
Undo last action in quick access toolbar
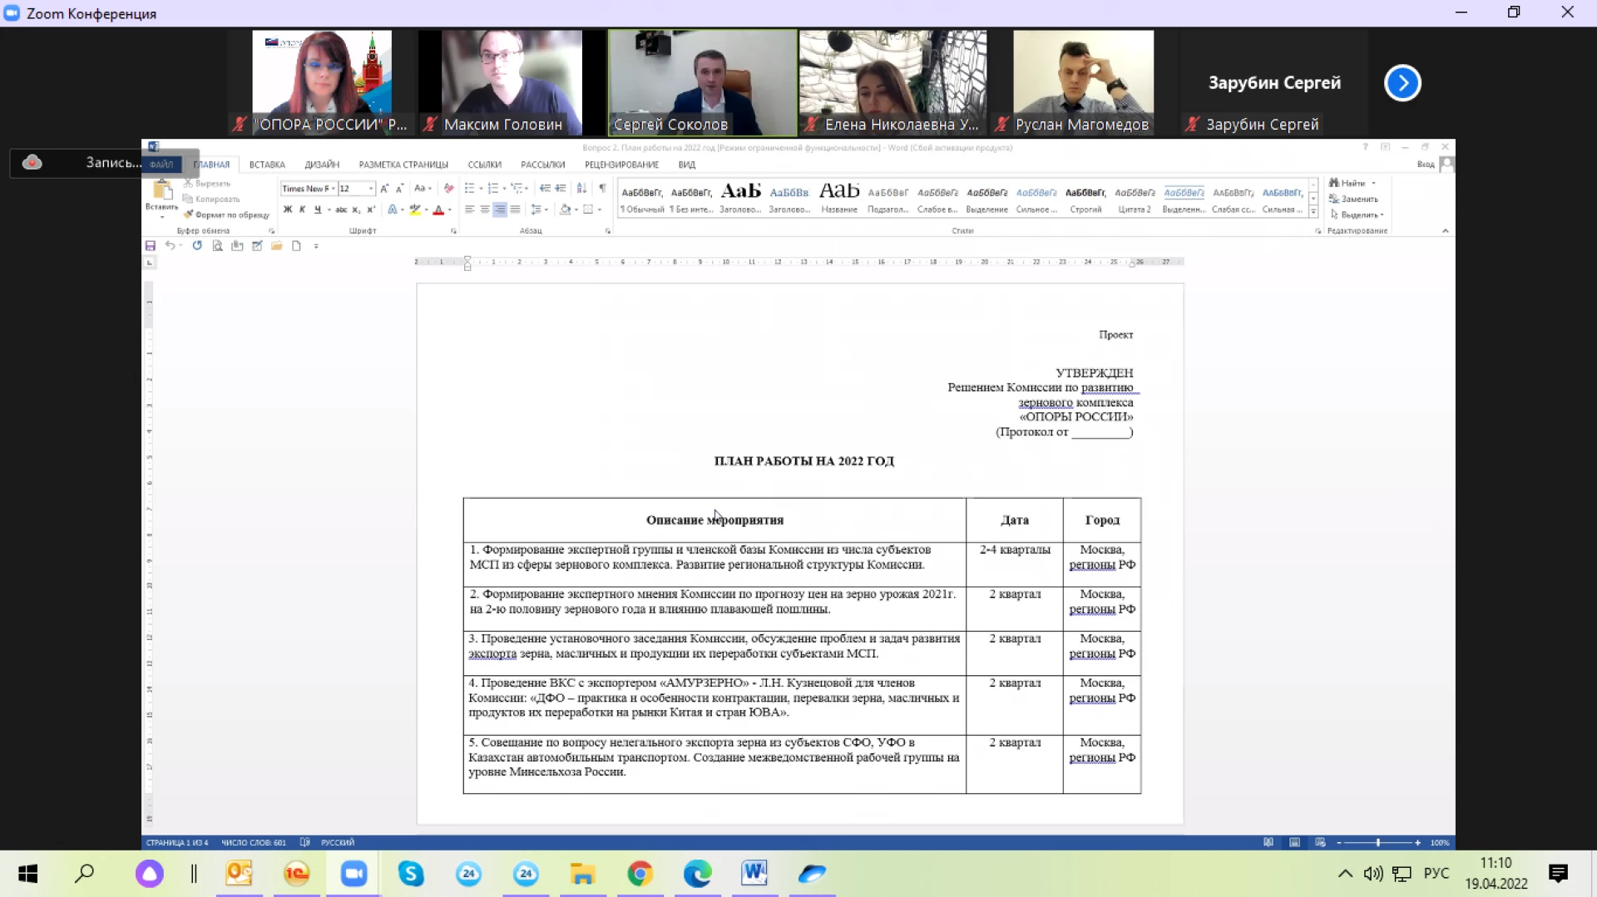(x=170, y=246)
